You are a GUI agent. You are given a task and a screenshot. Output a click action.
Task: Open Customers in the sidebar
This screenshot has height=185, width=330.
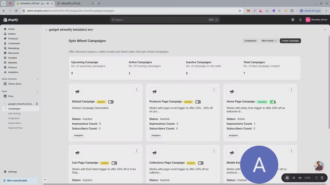pos(14,43)
